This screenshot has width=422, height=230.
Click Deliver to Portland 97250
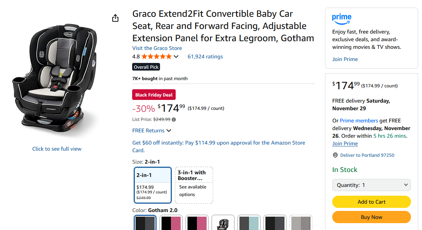click(367, 155)
